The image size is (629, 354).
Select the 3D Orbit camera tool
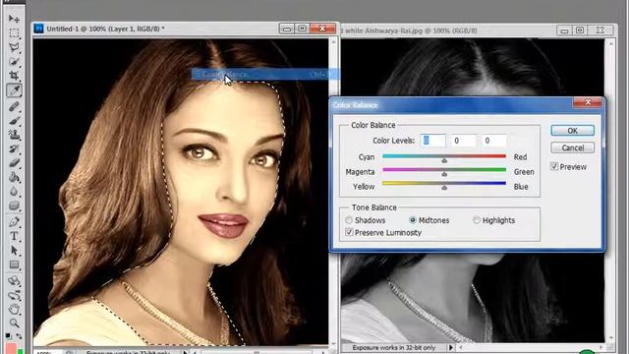pyautogui.click(x=14, y=295)
